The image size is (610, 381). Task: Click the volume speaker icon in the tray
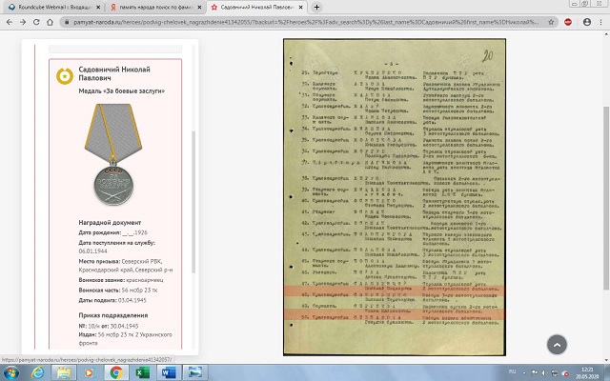click(544, 373)
